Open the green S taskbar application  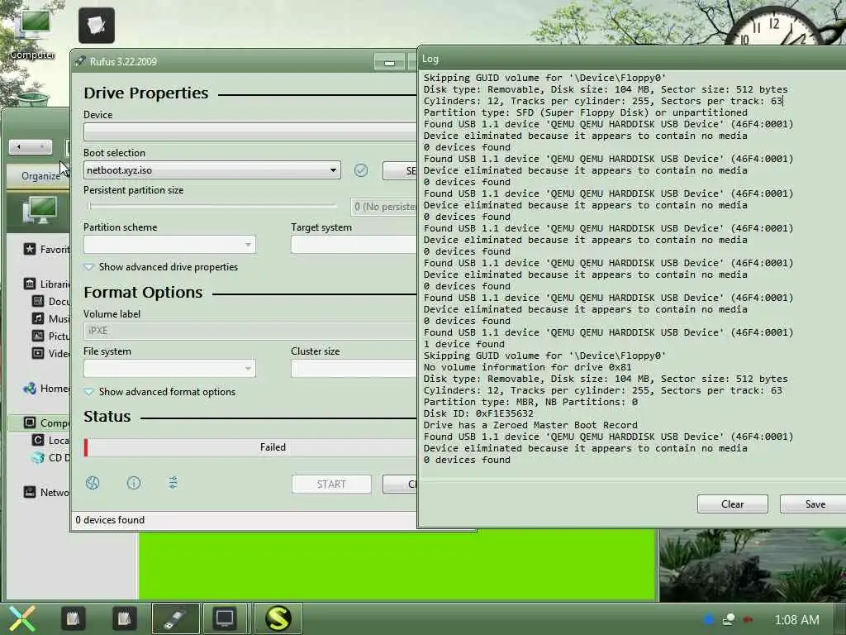(x=278, y=618)
